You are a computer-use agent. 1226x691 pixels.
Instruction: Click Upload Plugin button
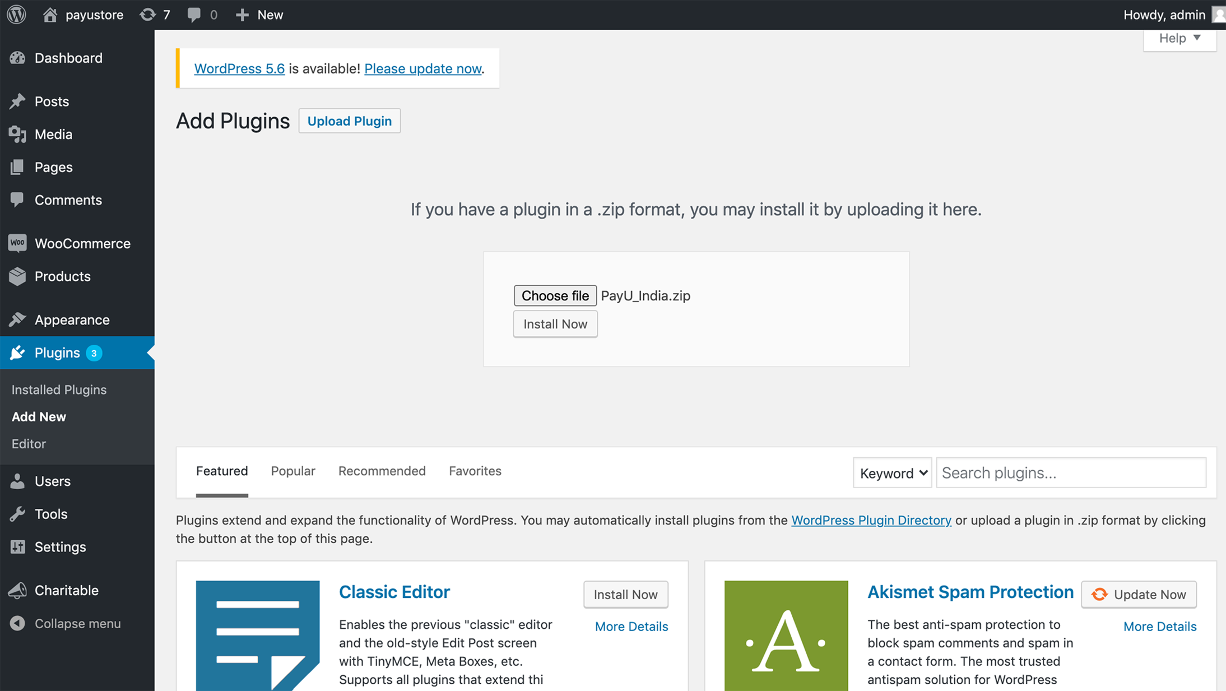349,120
